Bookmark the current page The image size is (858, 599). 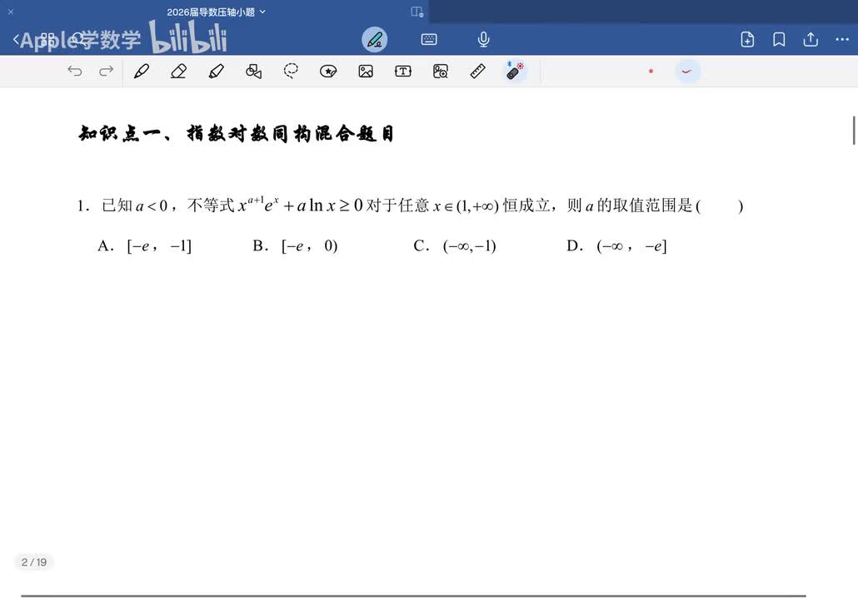pos(779,39)
